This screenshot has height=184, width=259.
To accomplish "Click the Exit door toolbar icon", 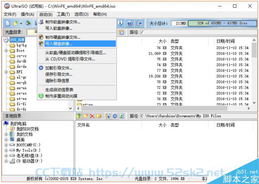I will click(x=139, y=23).
